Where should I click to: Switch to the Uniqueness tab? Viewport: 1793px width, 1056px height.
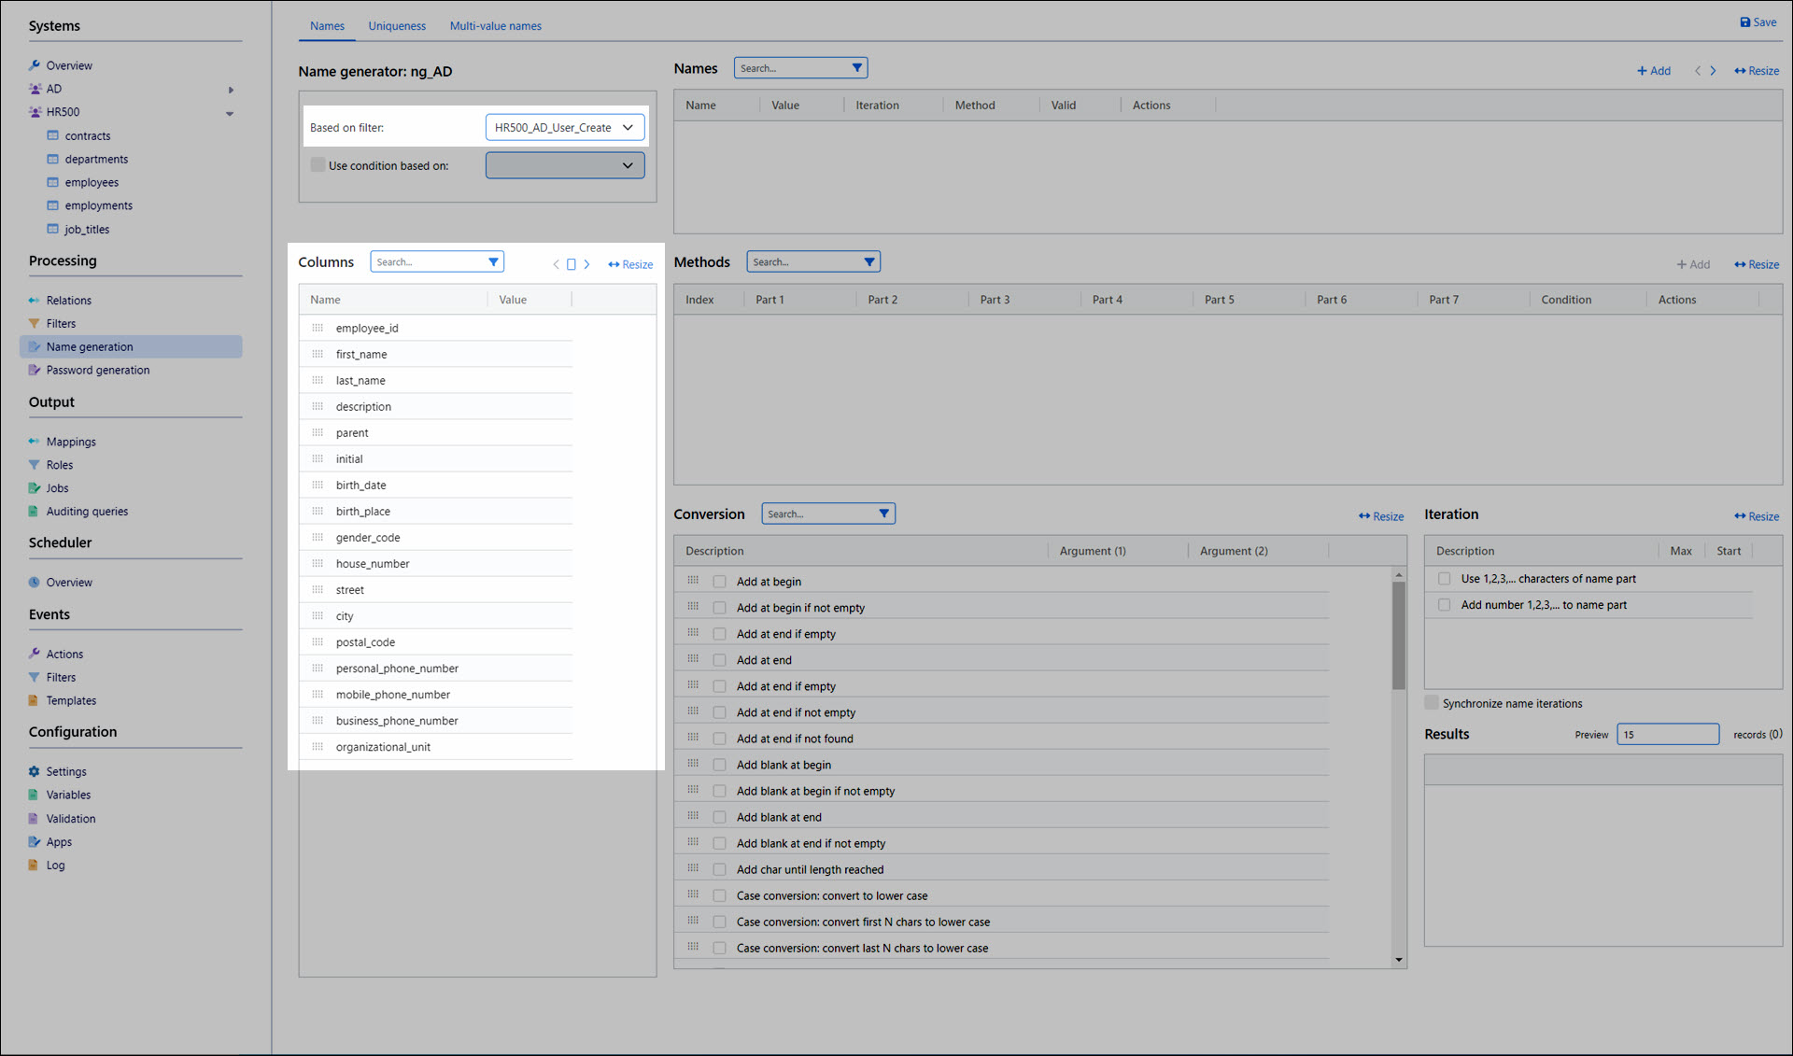pos(396,26)
